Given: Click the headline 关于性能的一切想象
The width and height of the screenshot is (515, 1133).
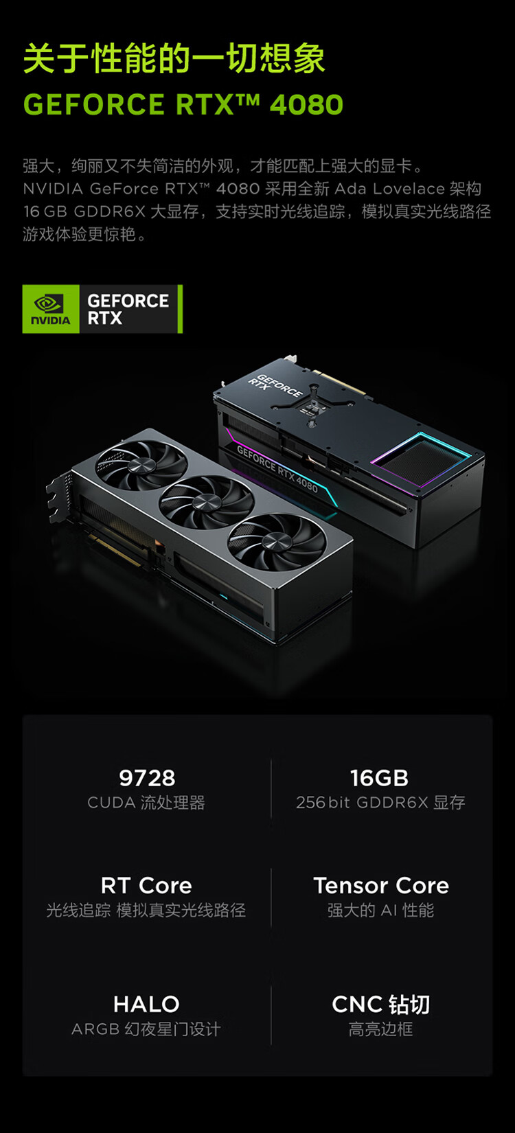Looking at the screenshot, I should (x=174, y=58).
